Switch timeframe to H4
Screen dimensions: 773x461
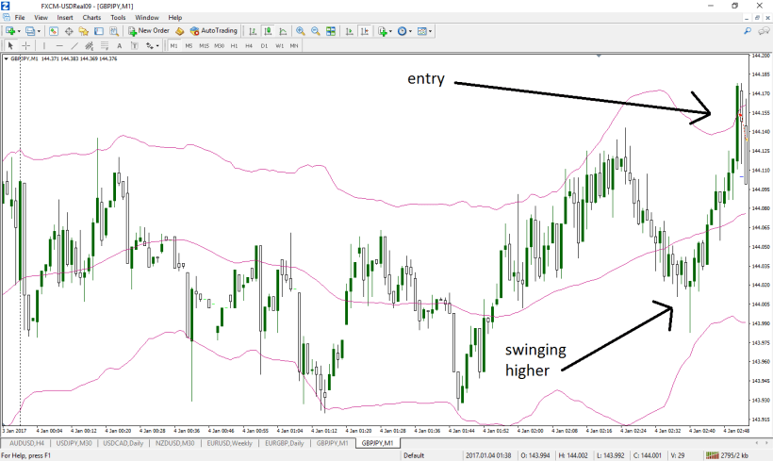coord(249,45)
